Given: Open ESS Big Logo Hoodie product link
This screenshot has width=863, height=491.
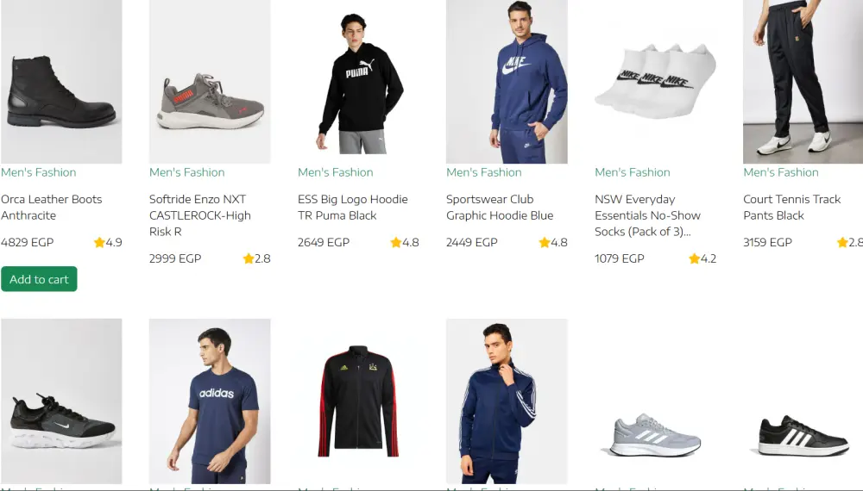Looking at the screenshot, I should tap(352, 208).
